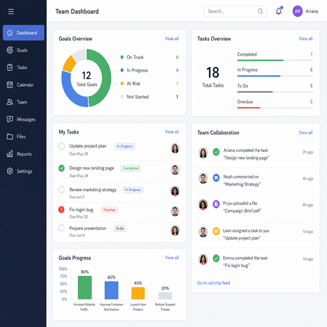Viewport: 327px width, 327px height.
Task: View all in Tasks Overview
Action: [306, 38]
